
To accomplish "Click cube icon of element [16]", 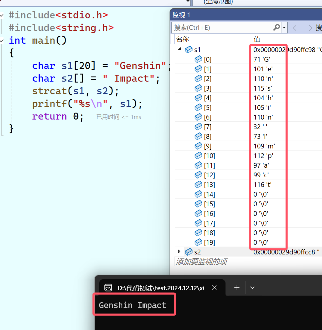I will [198, 213].
